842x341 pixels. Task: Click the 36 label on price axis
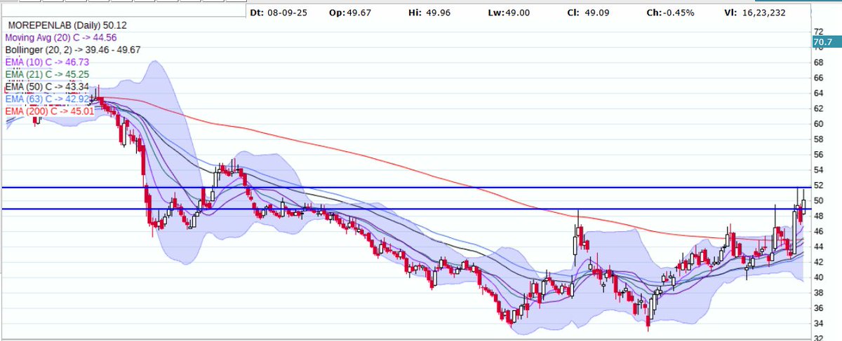pos(818,308)
